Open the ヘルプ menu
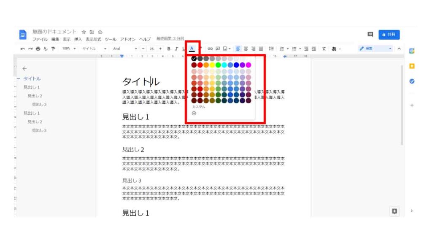Image resolution: width=432 pixels, height=243 pixels. [x=145, y=39]
